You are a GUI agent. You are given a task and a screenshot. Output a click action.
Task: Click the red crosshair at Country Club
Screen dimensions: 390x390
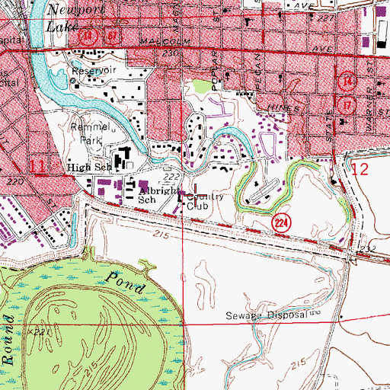(195, 195)
